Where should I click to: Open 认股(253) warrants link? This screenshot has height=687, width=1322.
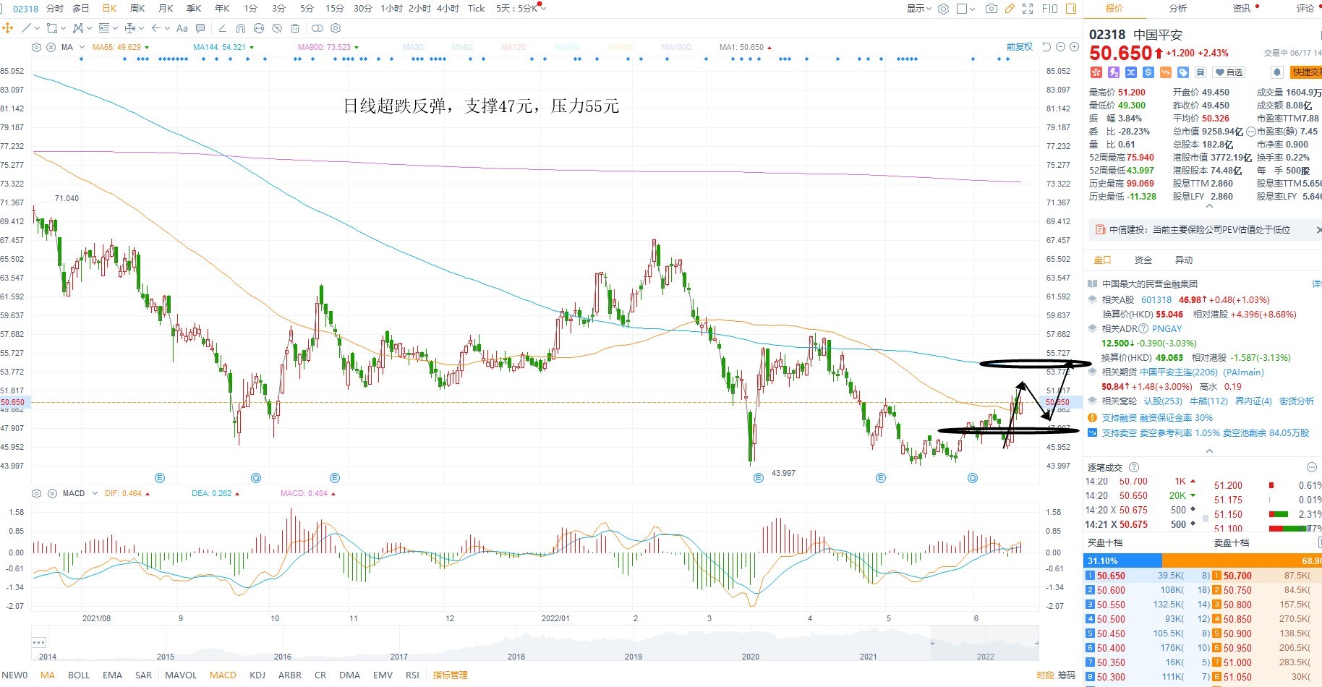click(1163, 401)
